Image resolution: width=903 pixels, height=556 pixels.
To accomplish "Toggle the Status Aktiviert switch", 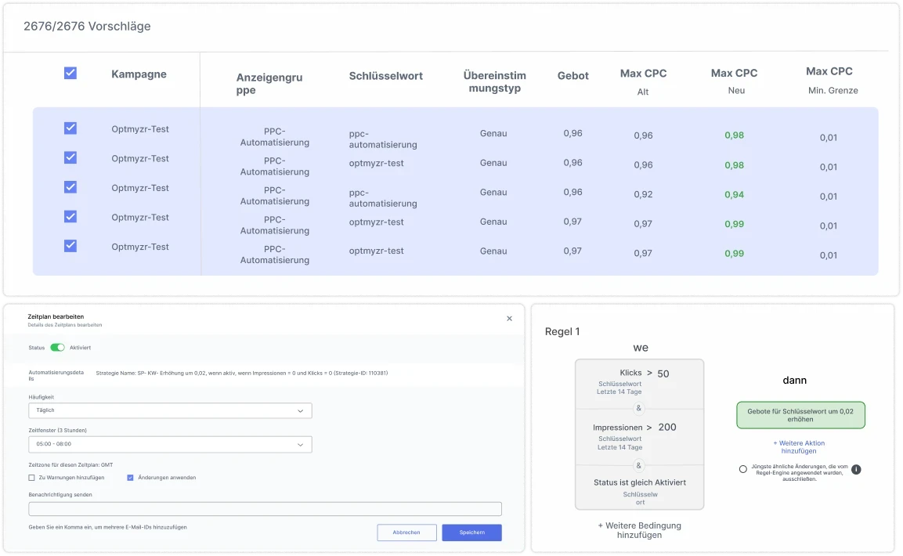I will pos(57,347).
